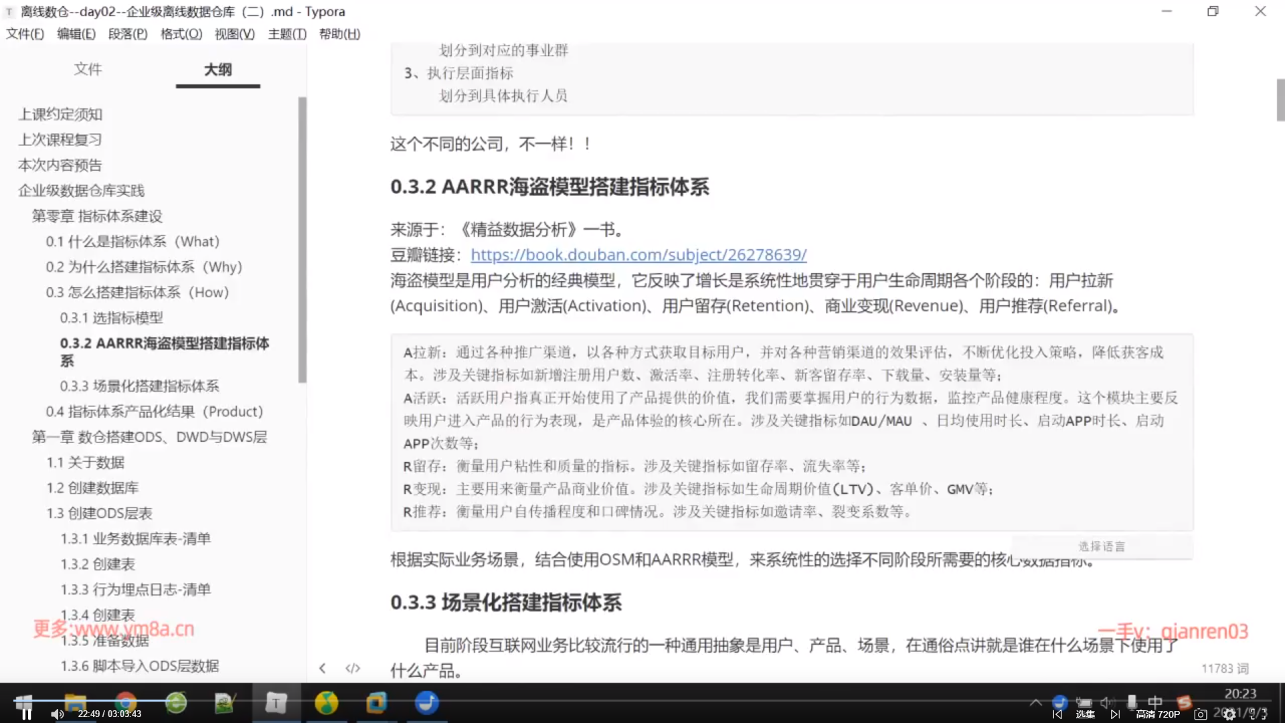Toggle source code mode icon

[x=353, y=668]
